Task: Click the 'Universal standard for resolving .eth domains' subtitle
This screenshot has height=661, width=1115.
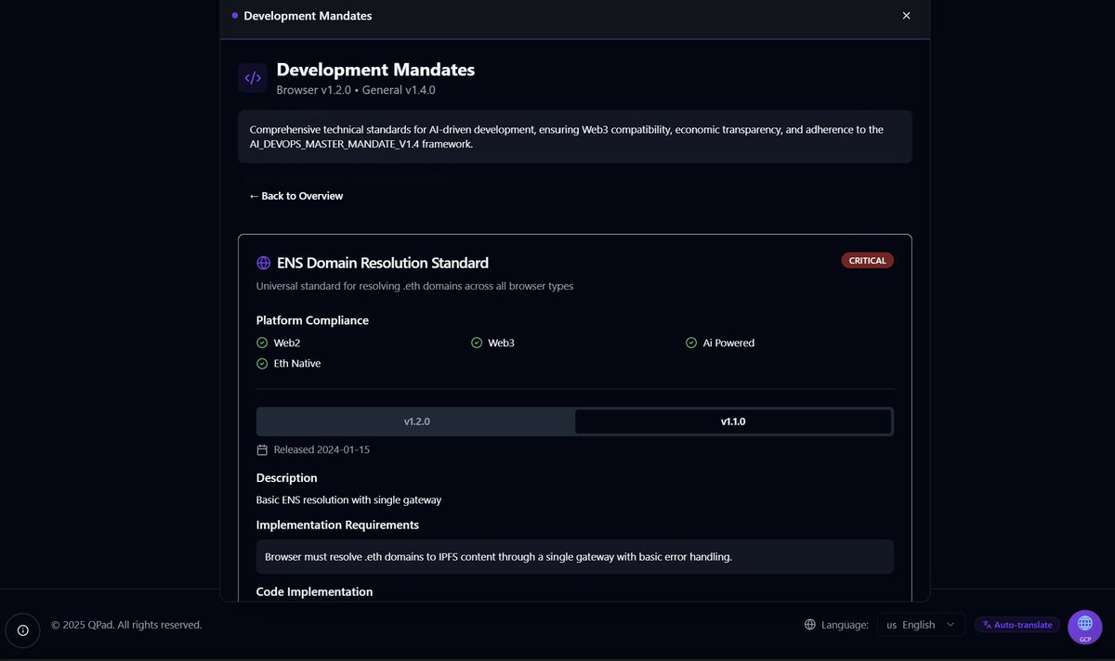Action: pos(414,286)
